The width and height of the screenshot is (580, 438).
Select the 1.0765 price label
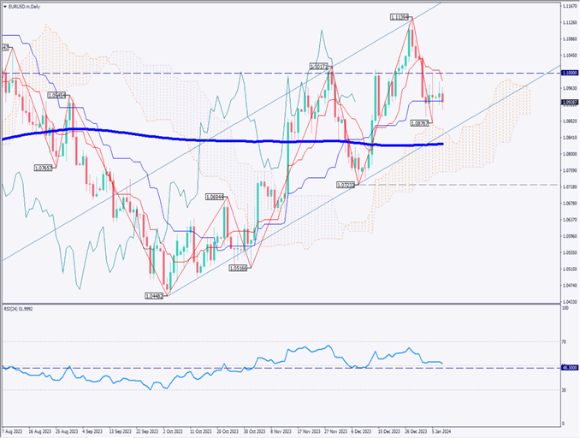44,169
